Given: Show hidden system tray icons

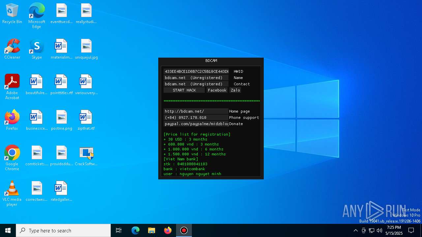Looking at the screenshot, I should pos(355,230).
